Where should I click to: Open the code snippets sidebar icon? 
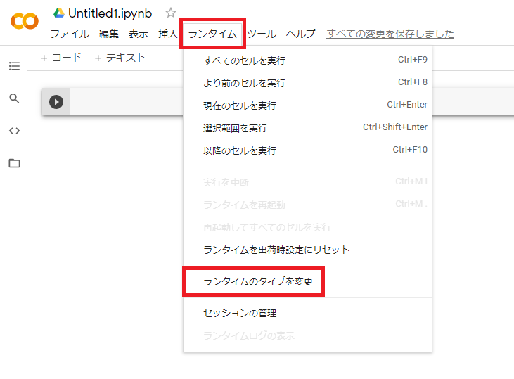pyautogui.click(x=14, y=131)
